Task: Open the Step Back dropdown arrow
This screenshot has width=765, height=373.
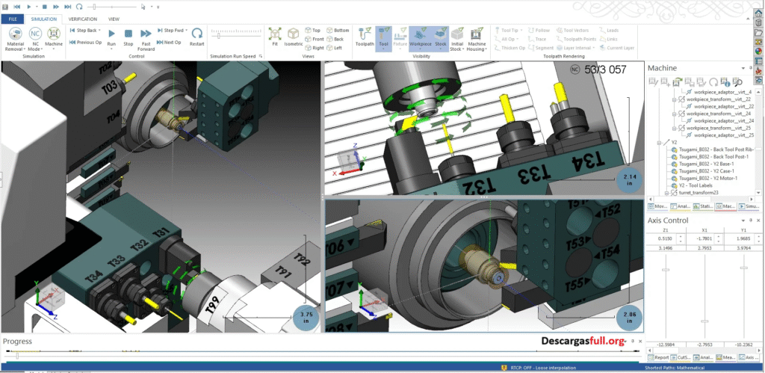Action: 99,30
